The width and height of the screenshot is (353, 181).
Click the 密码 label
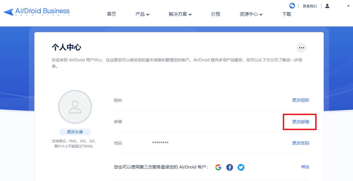click(118, 143)
